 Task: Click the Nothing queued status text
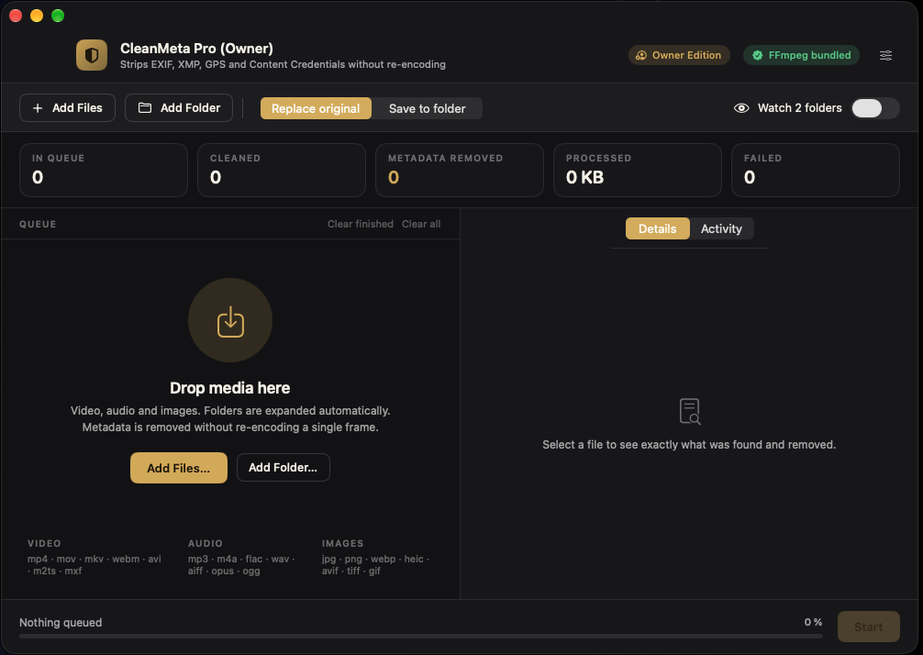[x=61, y=623]
